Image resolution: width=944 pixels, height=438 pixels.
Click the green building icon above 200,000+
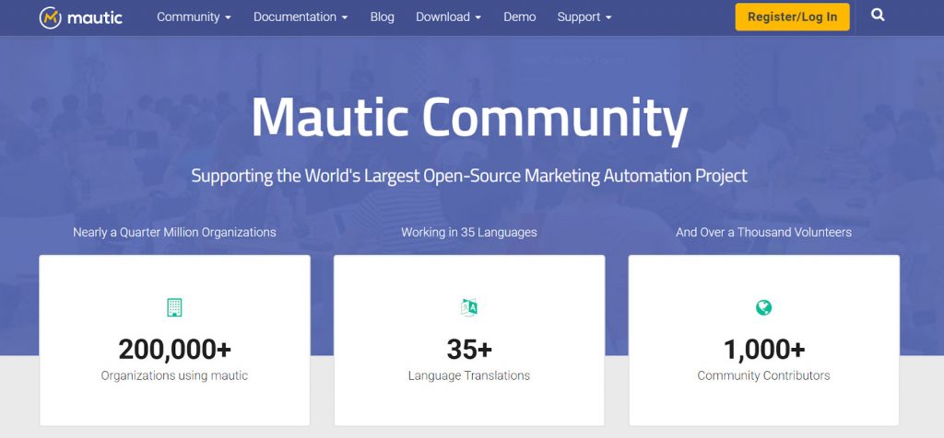tap(174, 307)
